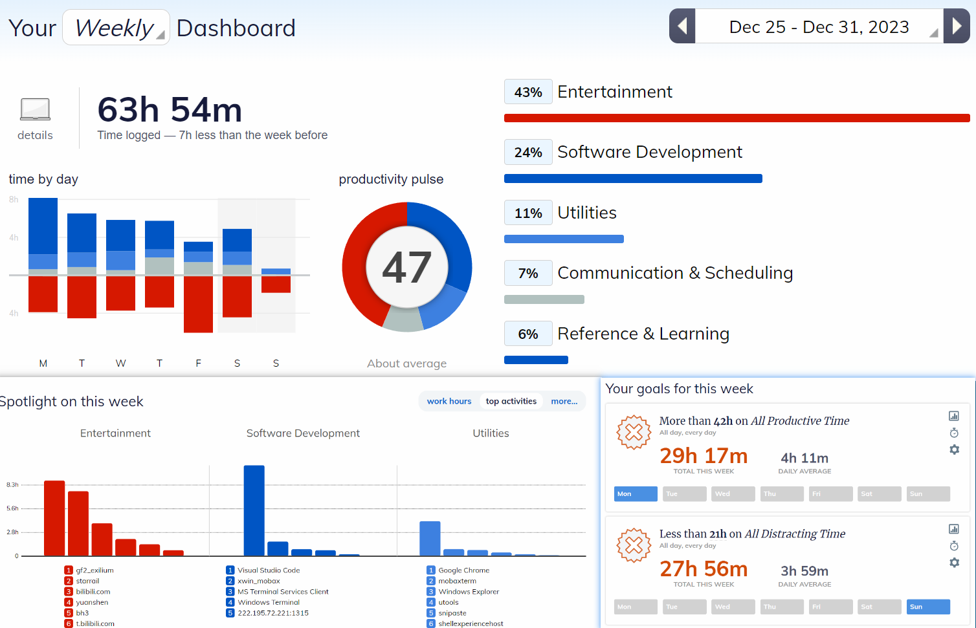Open the Weekly period dropdown
Screen dimensions: 976x628
pyautogui.click(x=116, y=28)
